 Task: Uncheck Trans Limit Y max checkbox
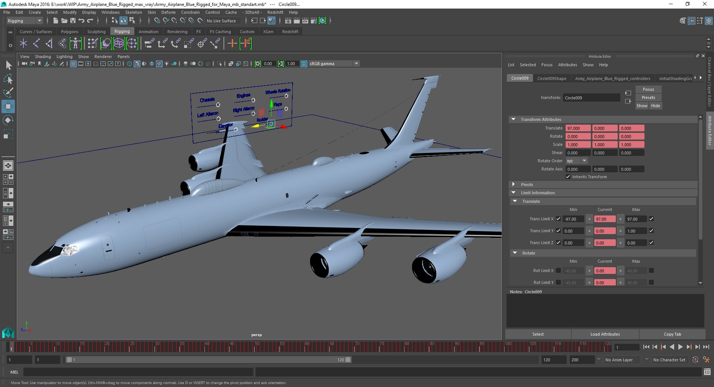651,231
